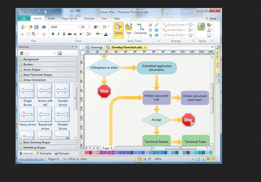261x182 pixels.
Task: Open the Bring to Front dropdown
Action: pos(186,25)
